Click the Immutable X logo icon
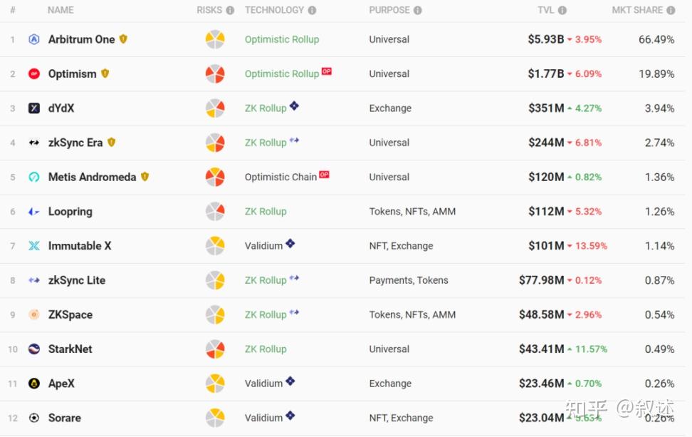 click(34, 246)
